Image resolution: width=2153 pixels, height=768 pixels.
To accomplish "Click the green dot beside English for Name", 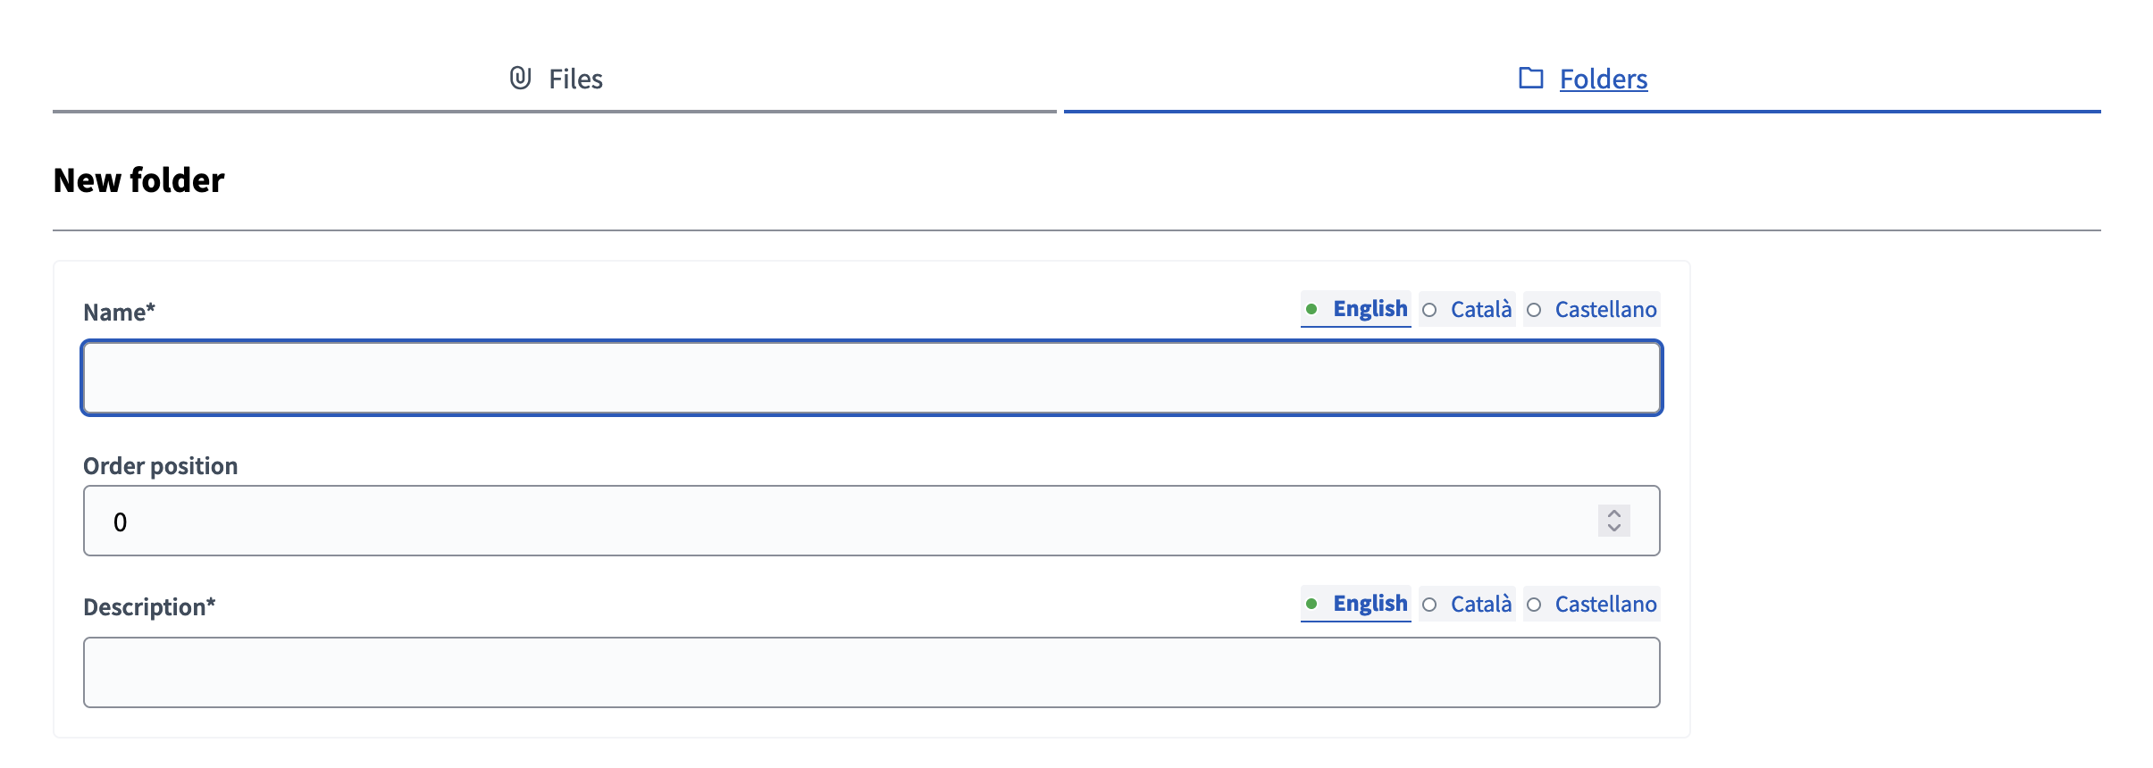I will 1311,309.
